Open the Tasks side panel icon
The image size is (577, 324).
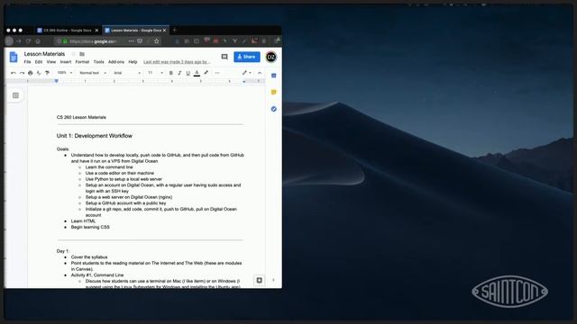pos(273,109)
